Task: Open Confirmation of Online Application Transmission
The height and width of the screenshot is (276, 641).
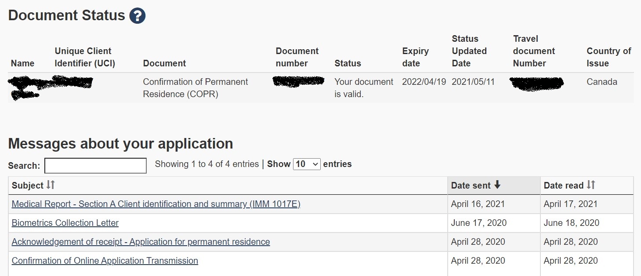Action: pyautogui.click(x=105, y=261)
